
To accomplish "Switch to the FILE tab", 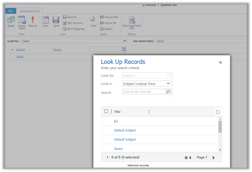I will tap(10, 10).
